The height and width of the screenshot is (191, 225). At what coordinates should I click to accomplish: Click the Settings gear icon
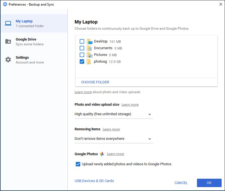point(8,60)
